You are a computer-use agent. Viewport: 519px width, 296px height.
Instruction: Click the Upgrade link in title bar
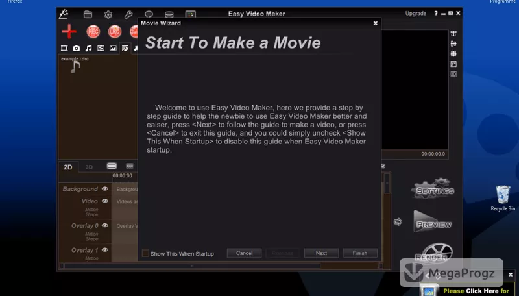416,14
